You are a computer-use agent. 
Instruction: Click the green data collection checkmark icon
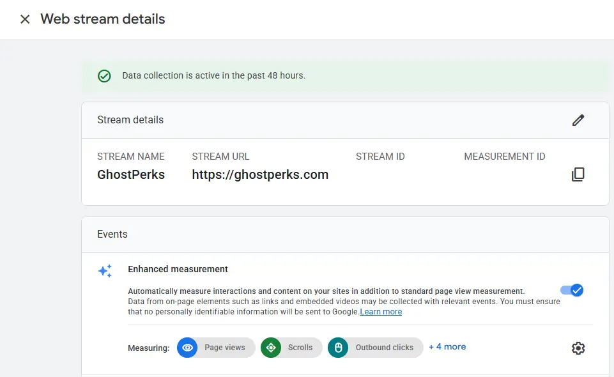tap(104, 76)
